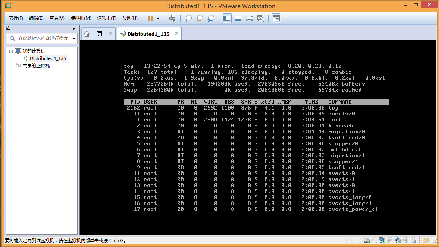This screenshot has height=247, width=439.
Task: Click the hard disk status icon
Action: click(x=367, y=240)
